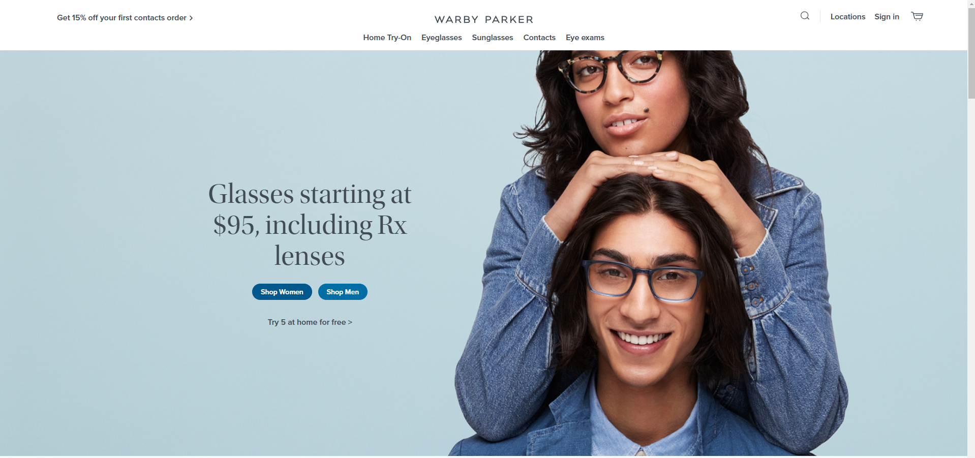
Task: Open the Eyeglasses menu
Action: pos(441,38)
